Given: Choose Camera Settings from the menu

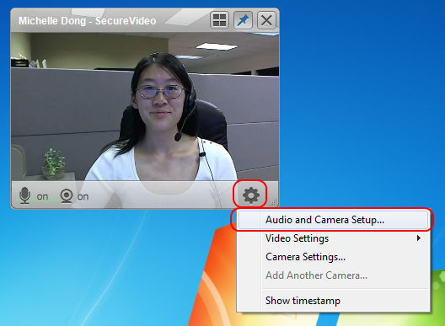Looking at the screenshot, I should [x=333, y=257].
